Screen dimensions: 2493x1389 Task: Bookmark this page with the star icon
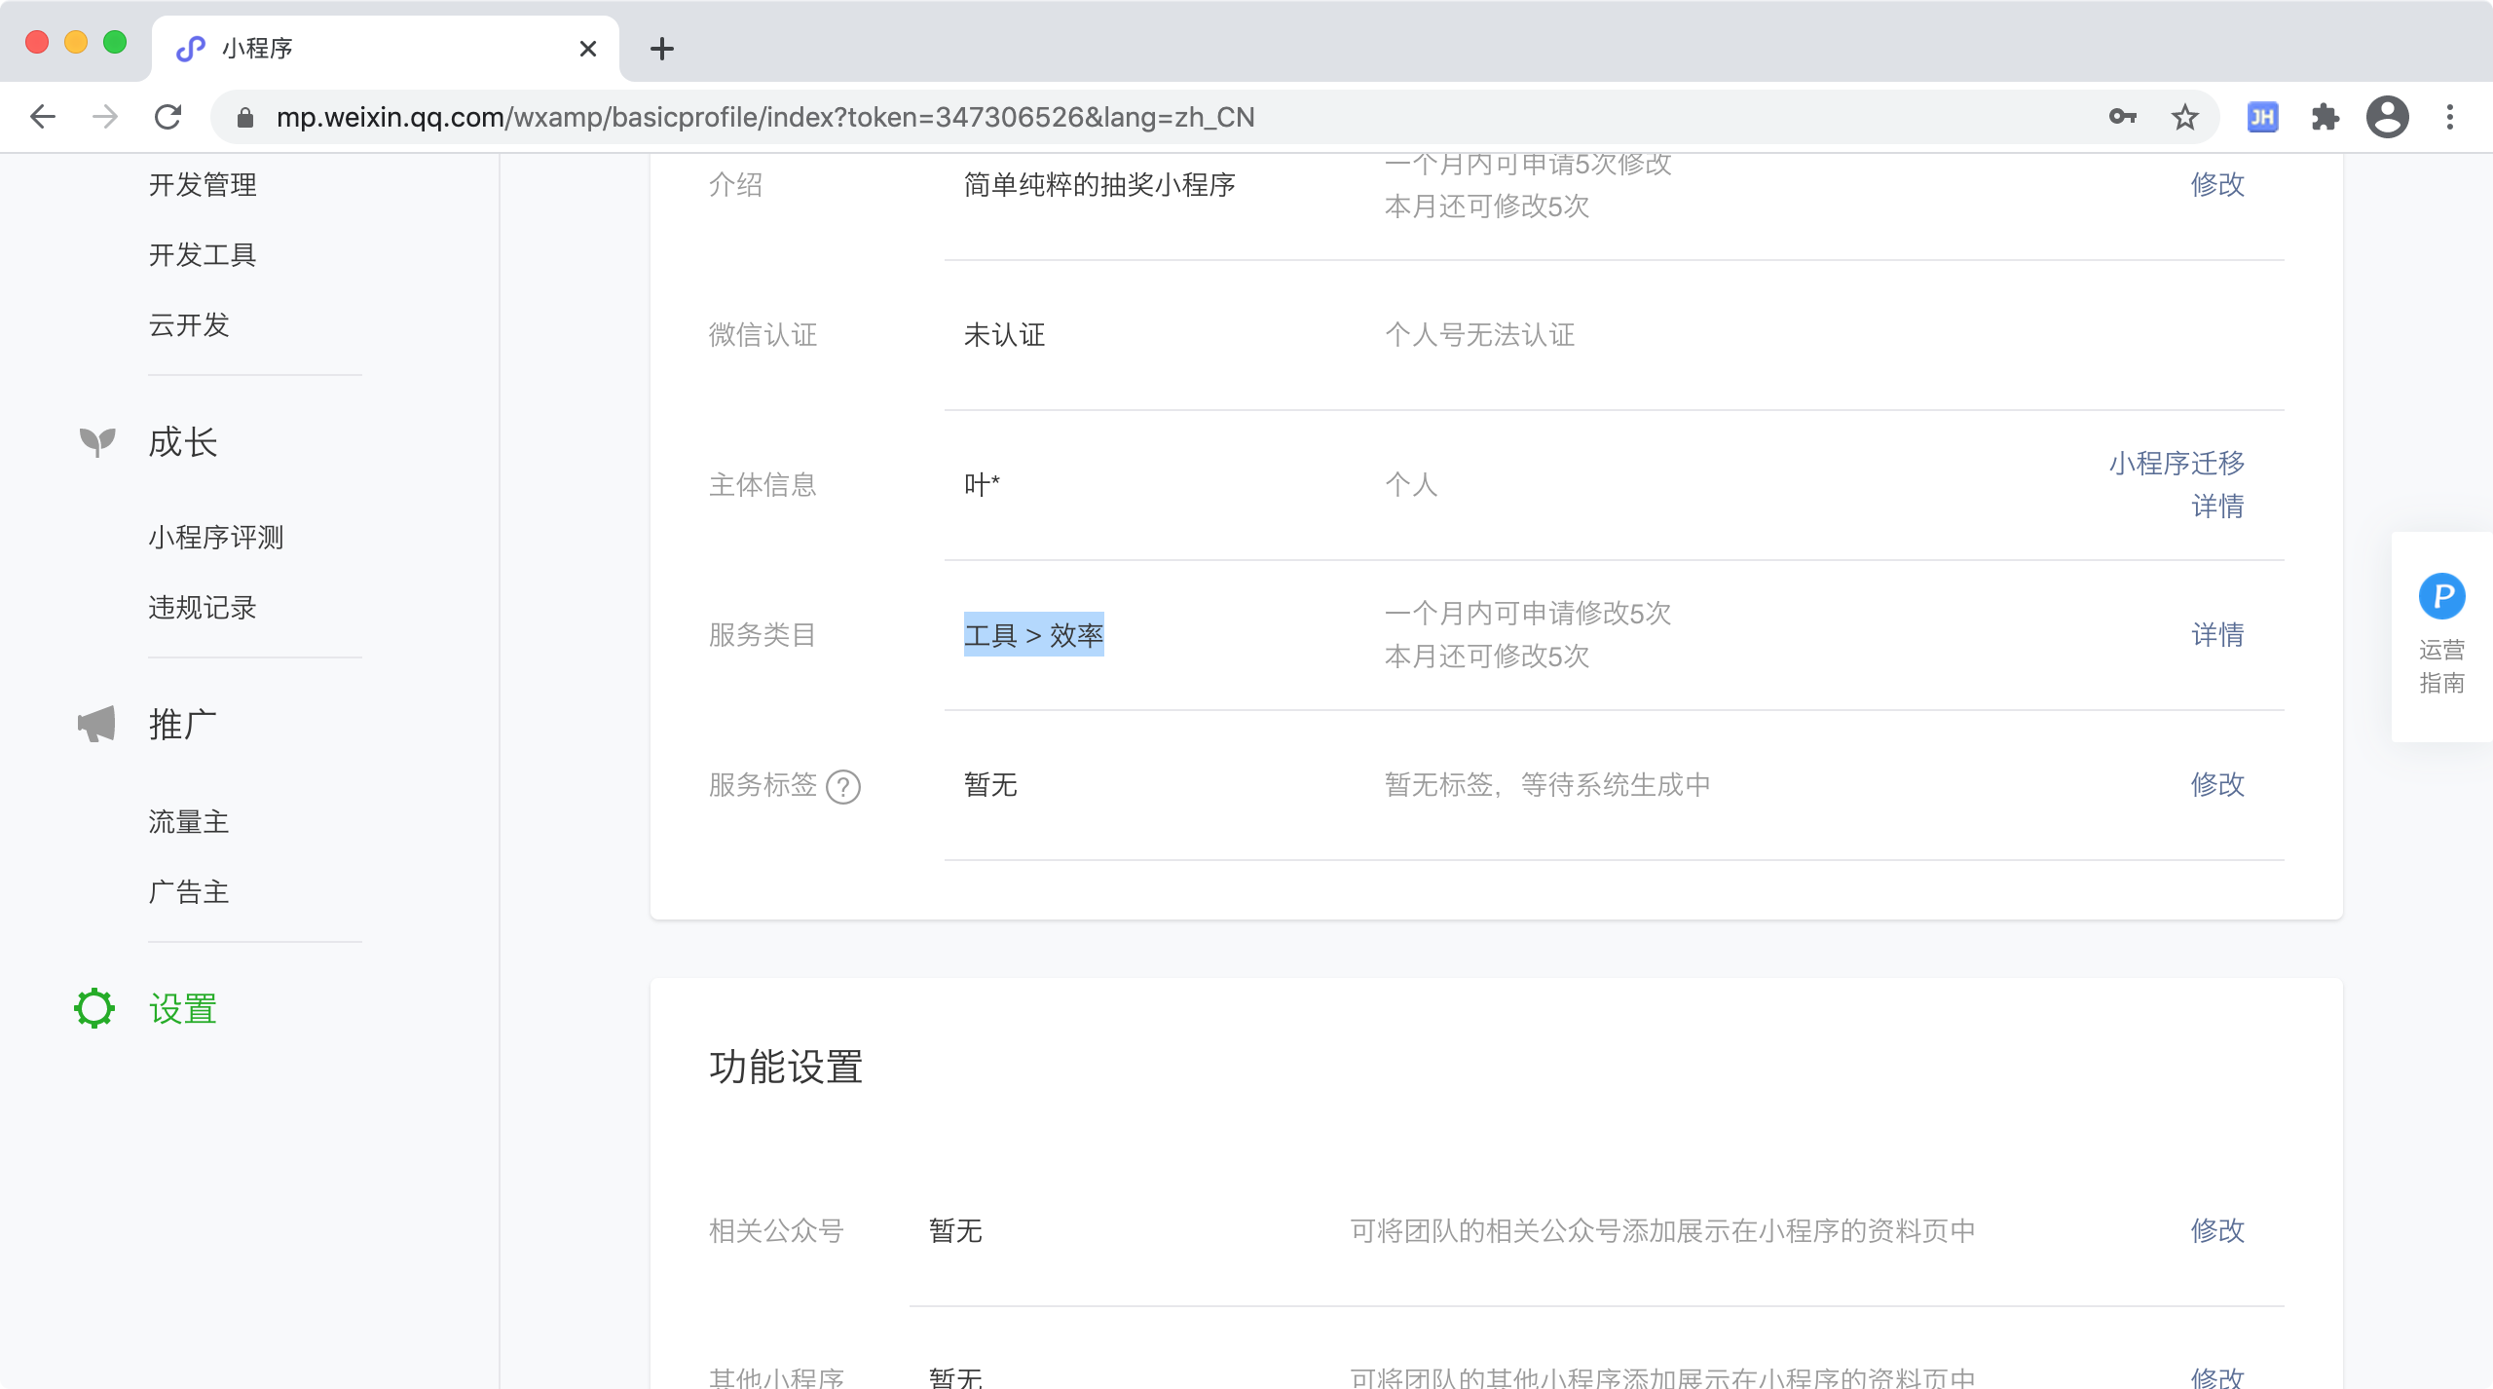coord(2184,118)
